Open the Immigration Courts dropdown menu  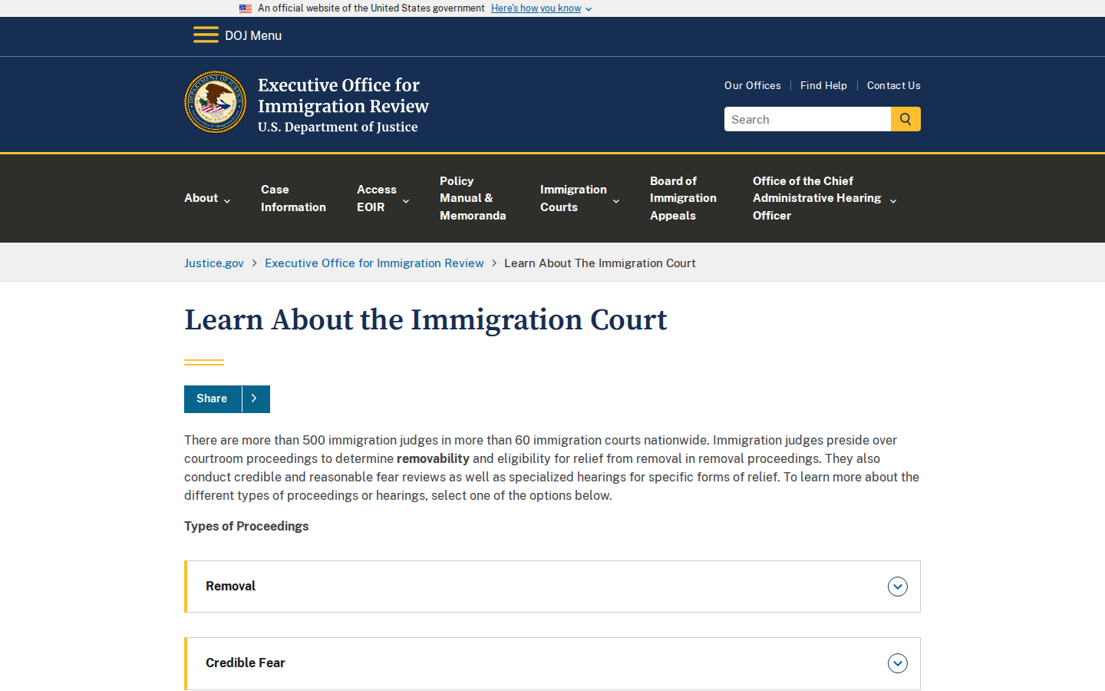pyautogui.click(x=579, y=198)
